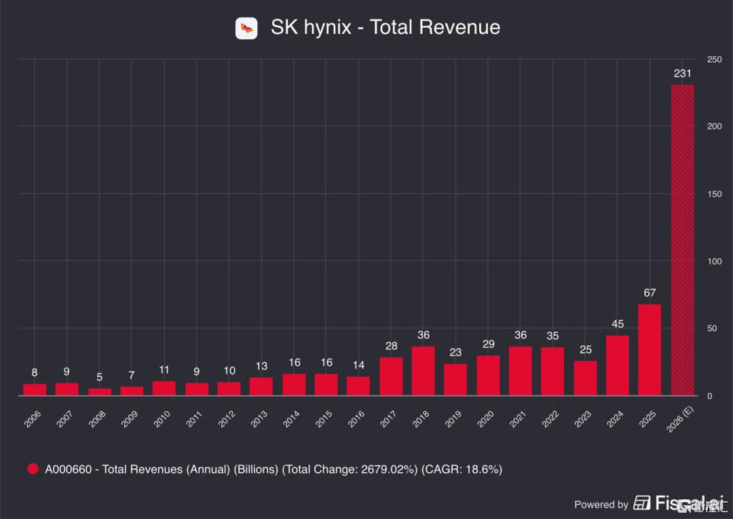The height and width of the screenshot is (519, 733).
Task: Click the Fiscal.ai logo icon
Action: (x=641, y=503)
